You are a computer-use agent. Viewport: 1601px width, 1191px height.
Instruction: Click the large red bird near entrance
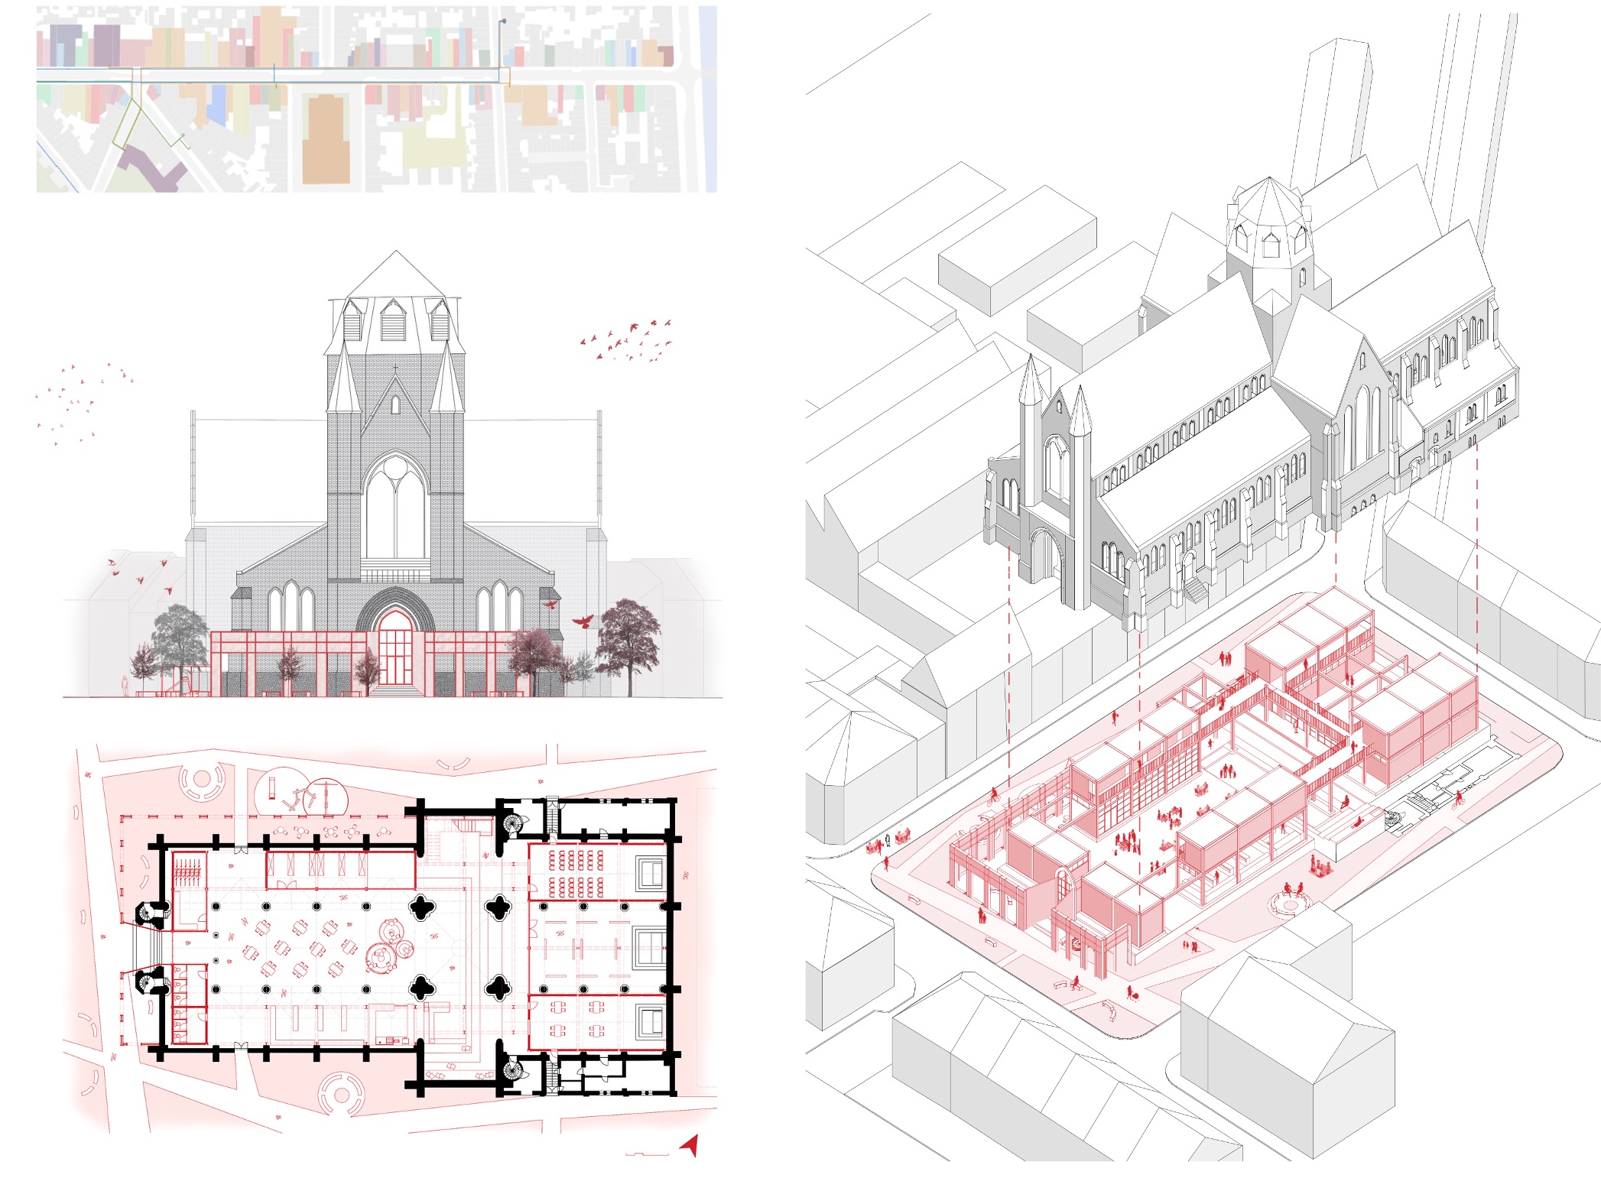tap(583, 621)
